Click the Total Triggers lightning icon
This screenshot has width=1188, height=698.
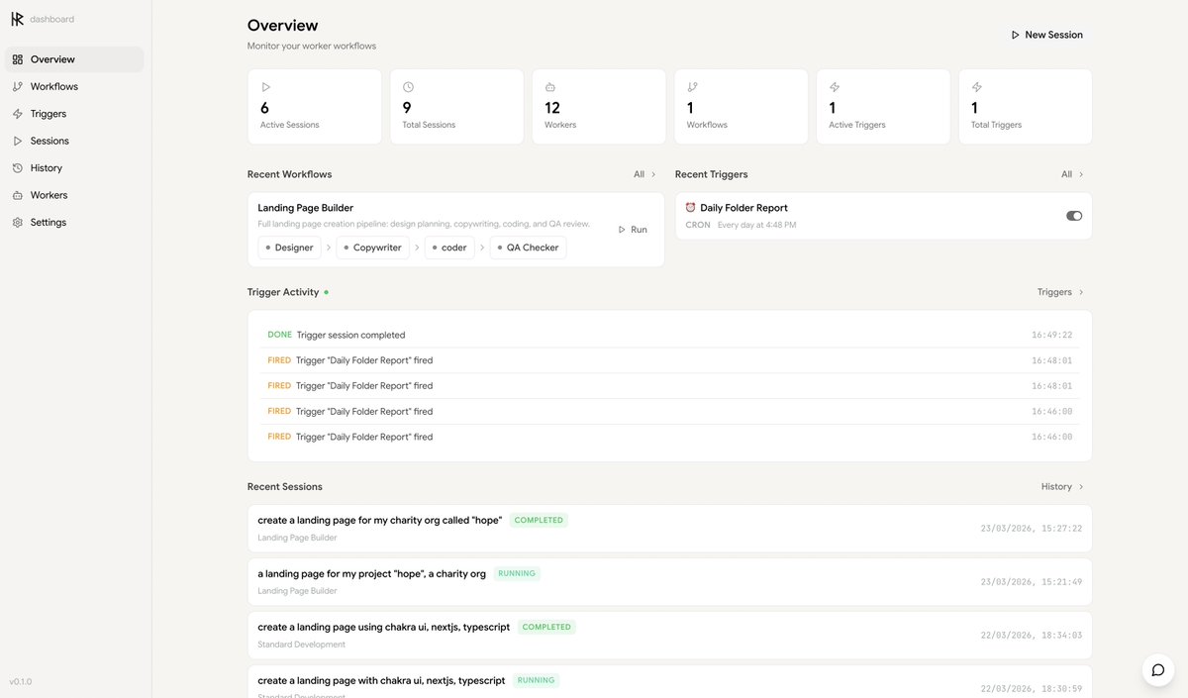977,87
